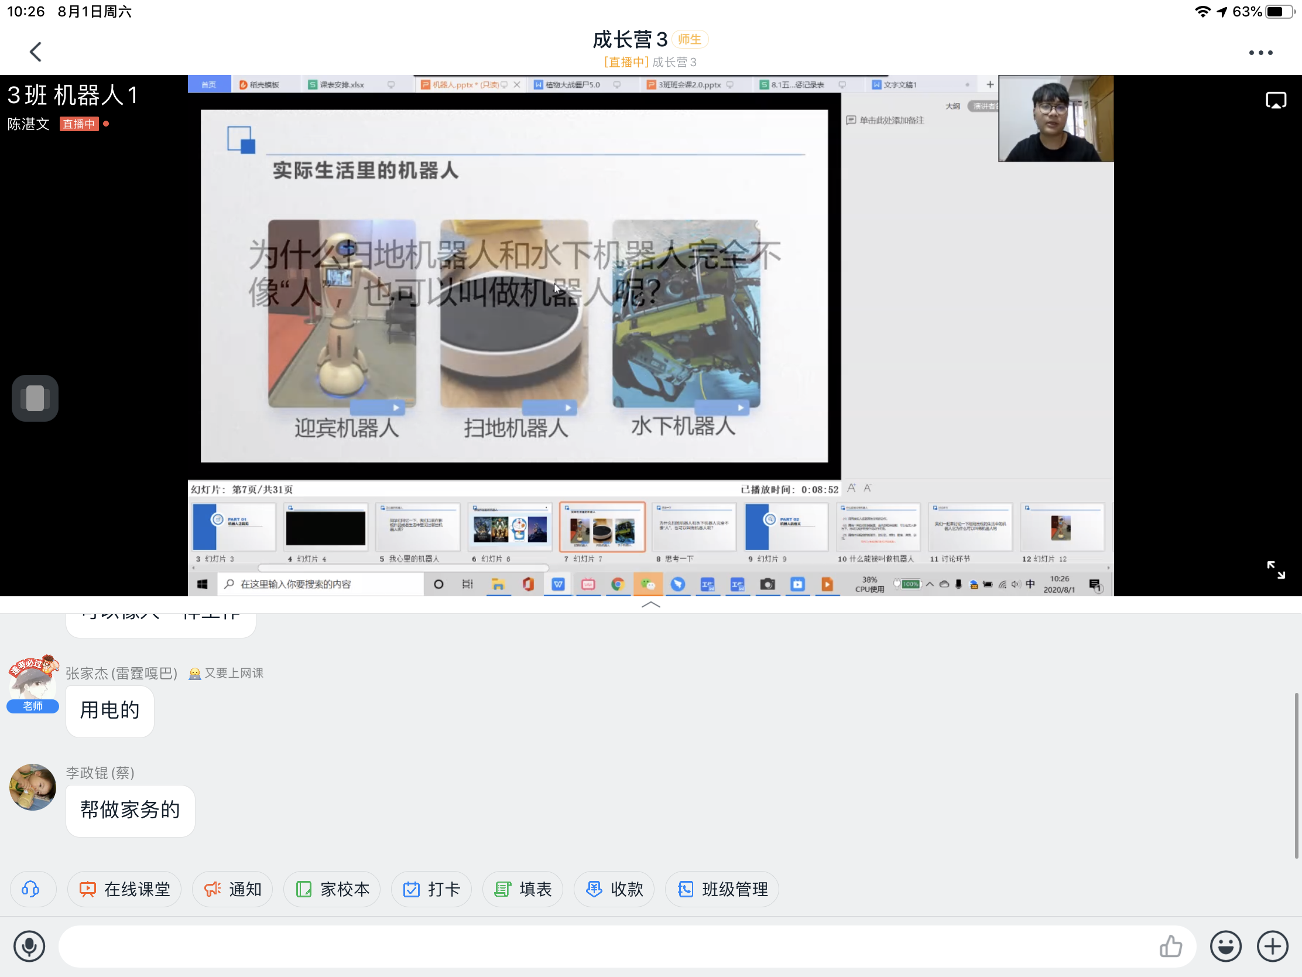Tap the 师生 tag next to the title

(689, 39)
